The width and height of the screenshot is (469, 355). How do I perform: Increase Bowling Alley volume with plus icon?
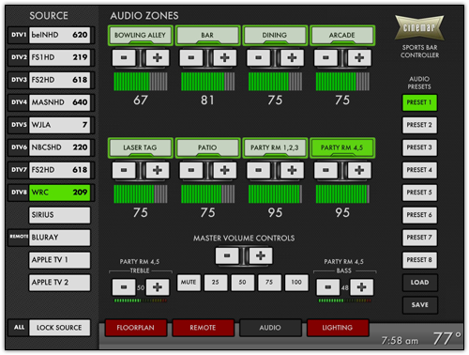tap(158, 57)
